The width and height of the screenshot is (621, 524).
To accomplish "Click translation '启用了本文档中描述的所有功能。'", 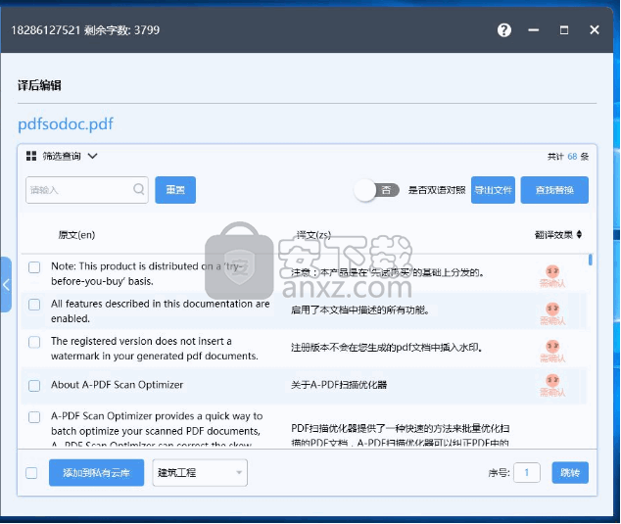I will coord(360,310).
